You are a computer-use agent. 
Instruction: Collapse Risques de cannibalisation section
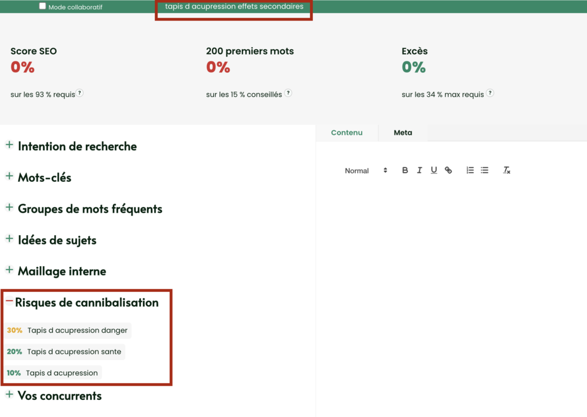click(9, 301)
